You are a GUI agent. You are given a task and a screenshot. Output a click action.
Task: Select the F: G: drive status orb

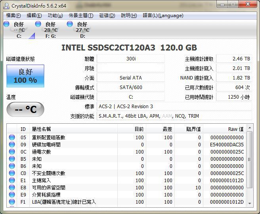(38, 24)
